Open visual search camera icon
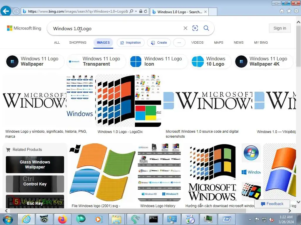 (x=195, y=28)
